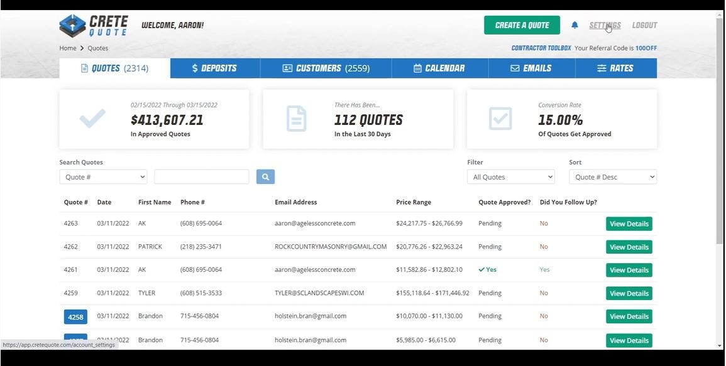
Task: Open the SETTINGS menu
Action: click(x=605, y=25)
